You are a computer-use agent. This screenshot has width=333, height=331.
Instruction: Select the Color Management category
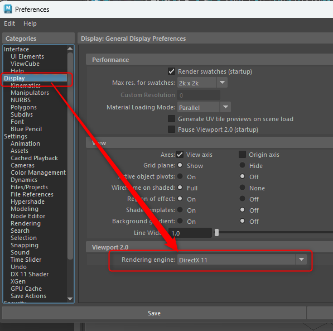[38, 172]
